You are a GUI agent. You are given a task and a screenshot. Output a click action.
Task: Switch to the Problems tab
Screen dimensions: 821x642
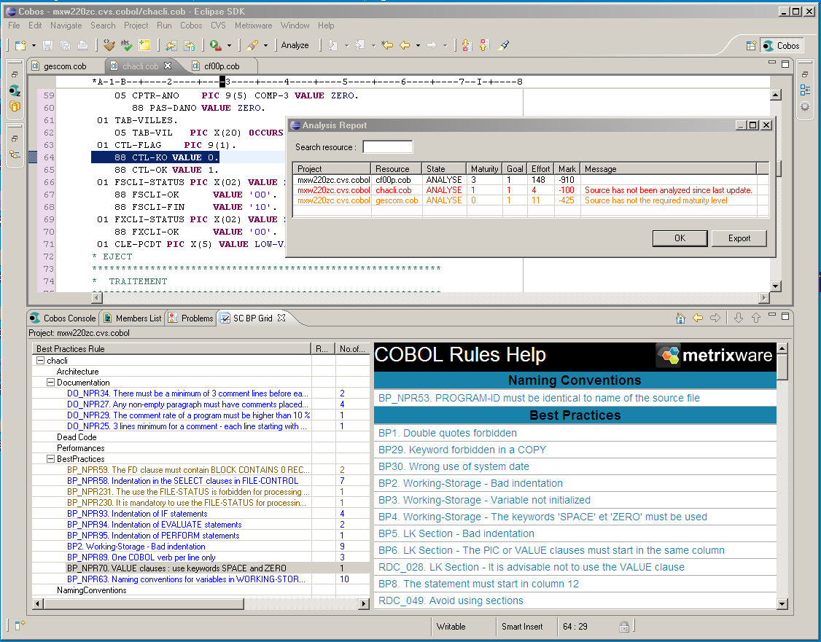pyautogui.click(x=192, y=318)
